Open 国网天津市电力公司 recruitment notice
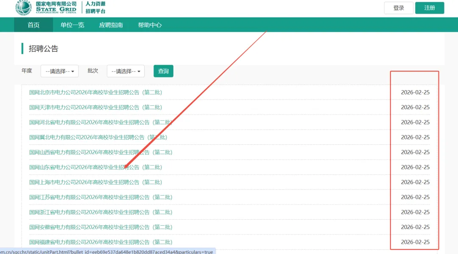 point(95,108)
